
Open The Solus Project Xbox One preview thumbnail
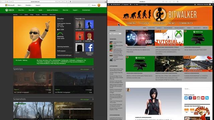[140, 38]
